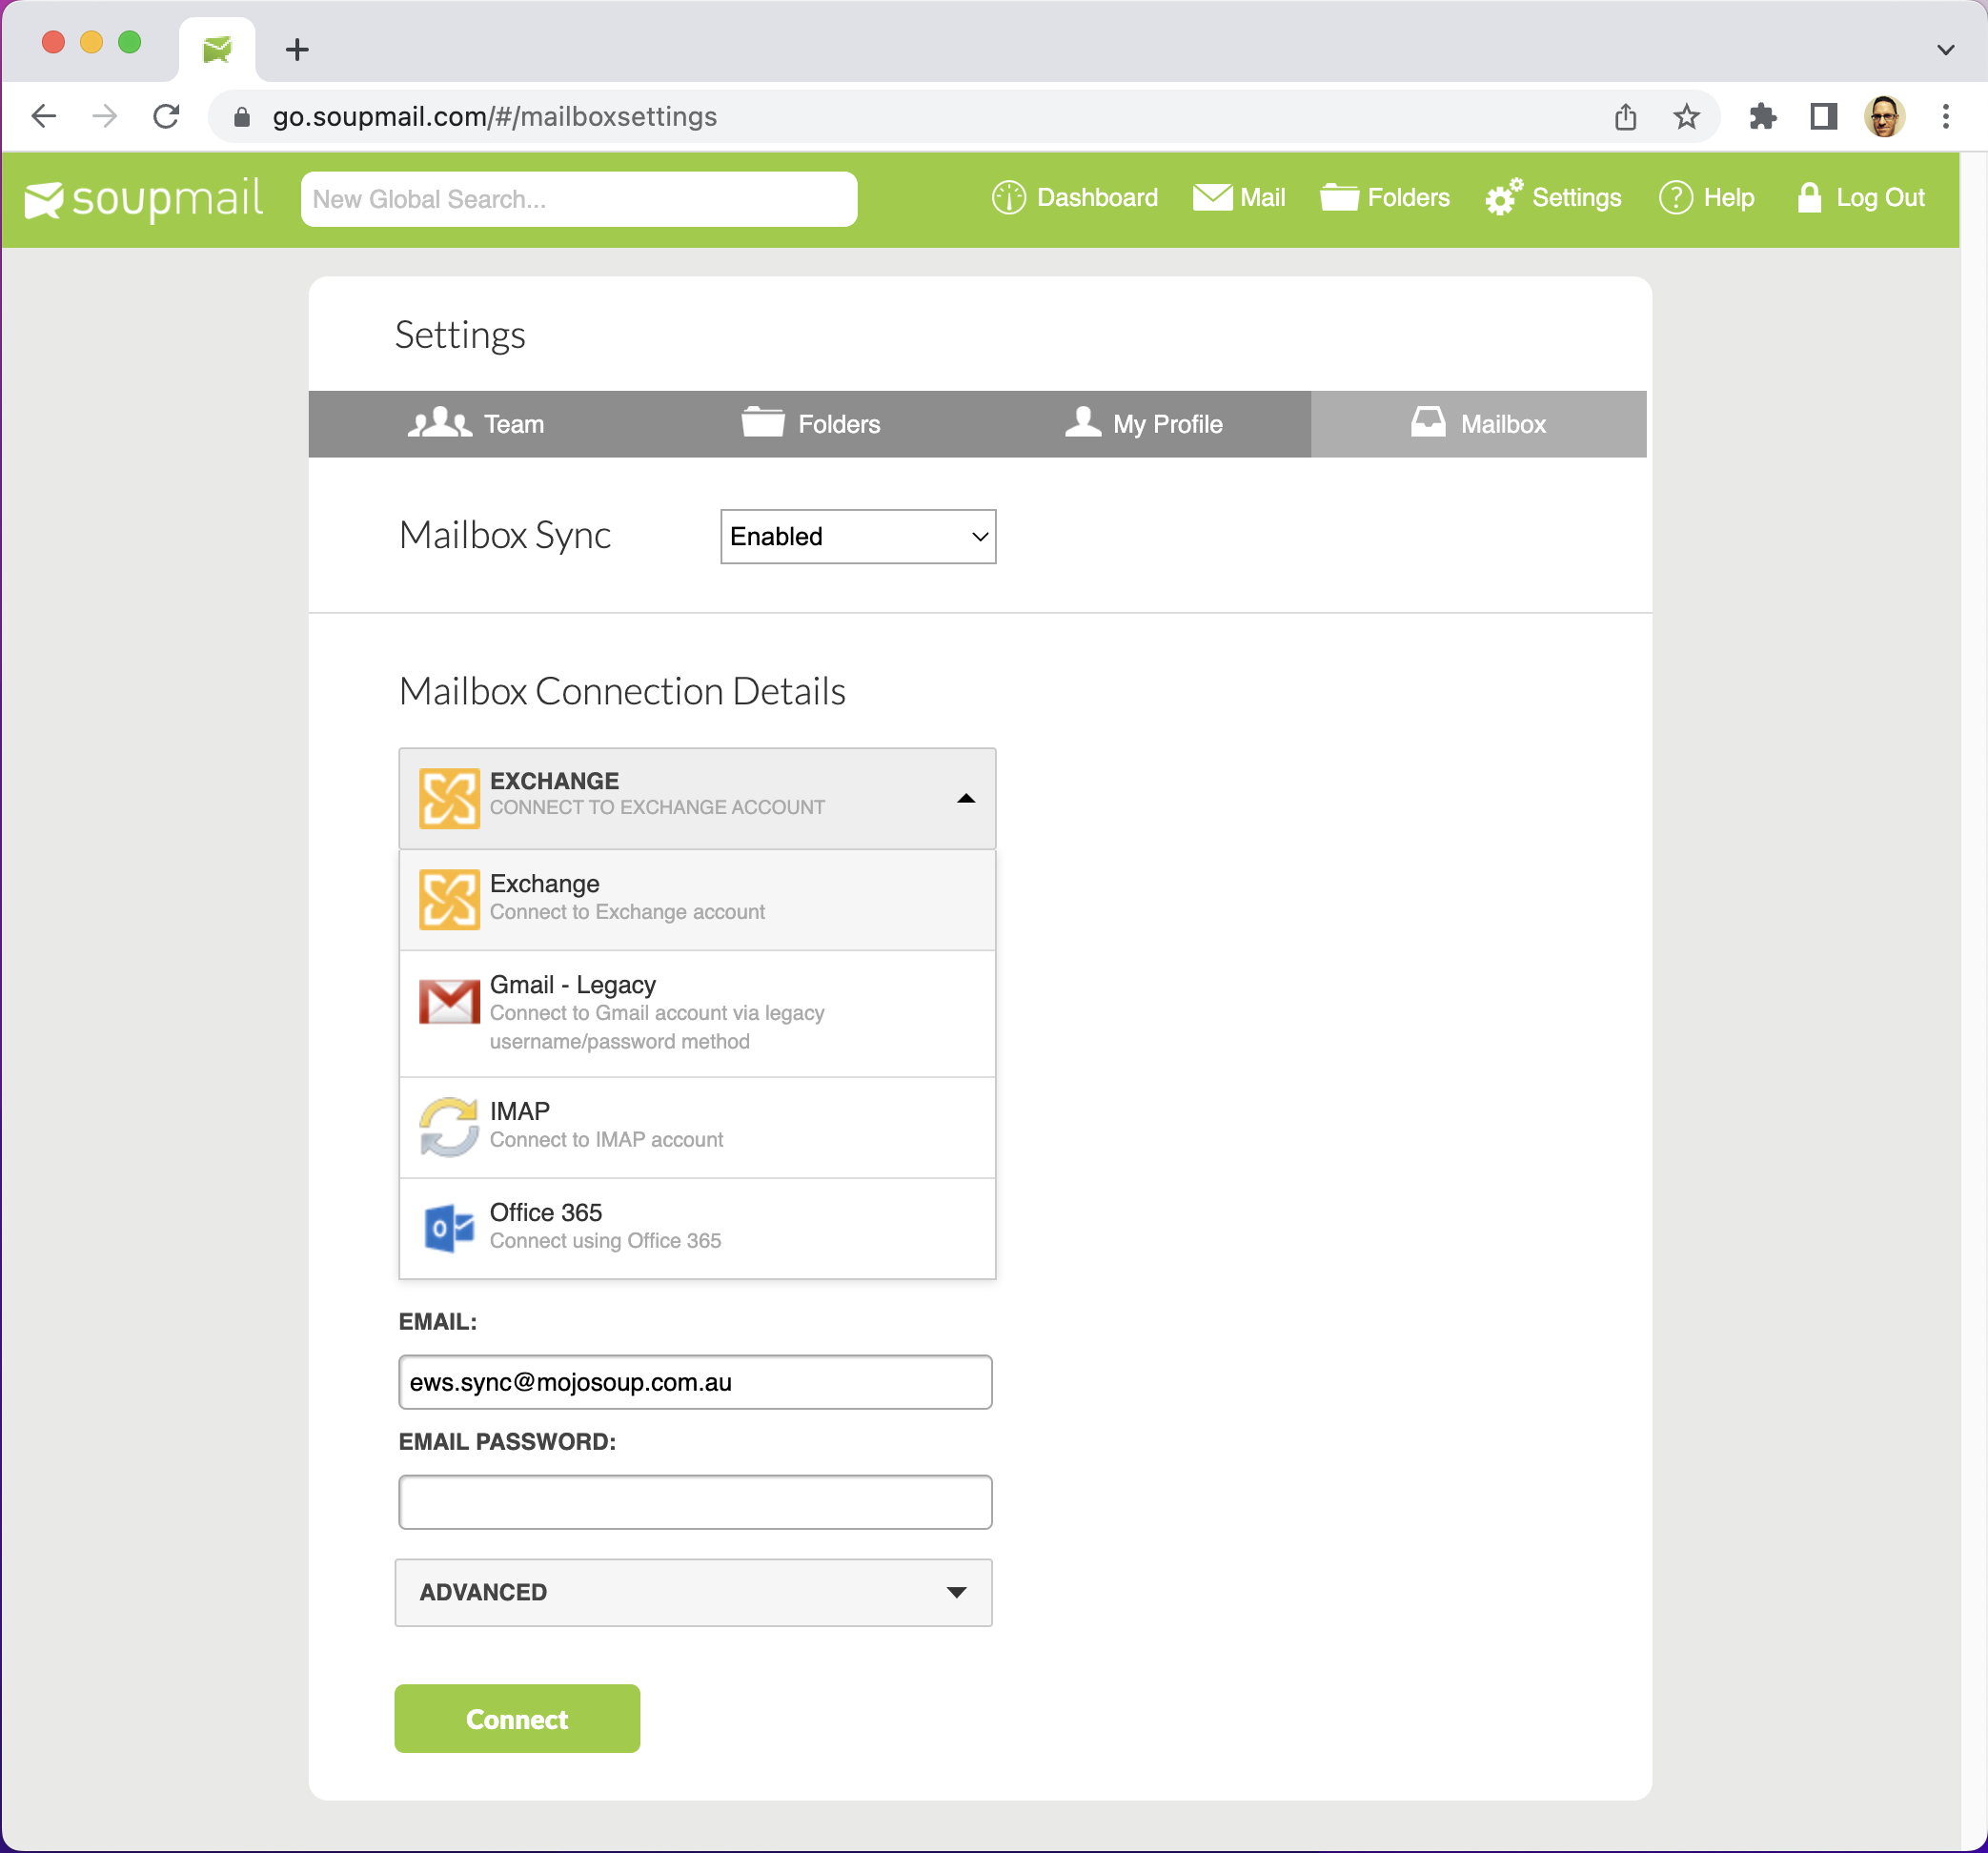This screenshot has height=1853, width=1988.
Task: Open Mailbox Sync Enabled dropdown
Action: point(858,537)
